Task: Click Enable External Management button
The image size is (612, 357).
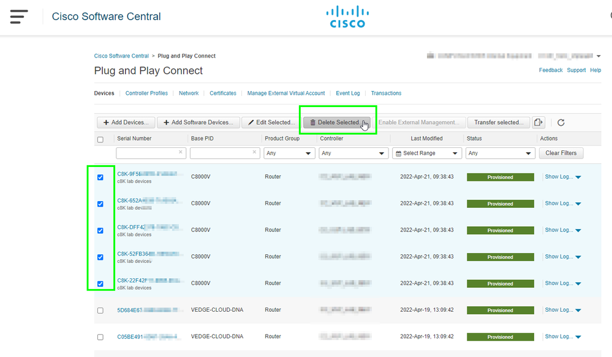Action: [419, 122]
